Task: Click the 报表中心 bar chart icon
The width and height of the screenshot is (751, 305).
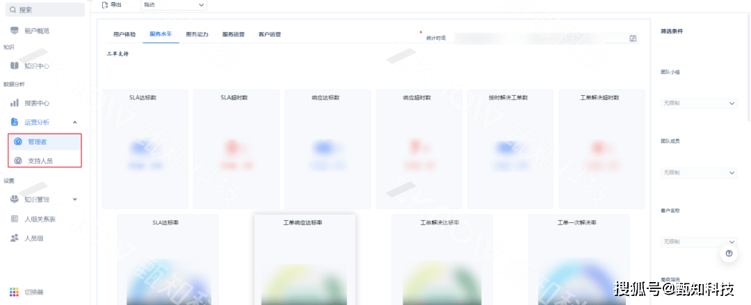Action: point(15,103)
